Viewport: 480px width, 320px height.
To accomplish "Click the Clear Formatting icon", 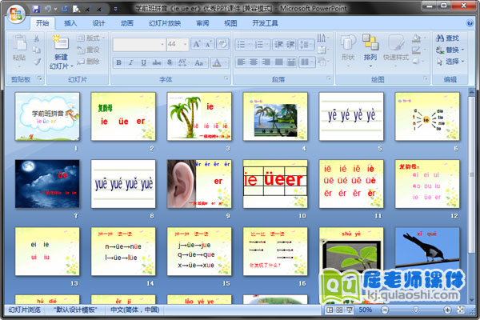I will [222, 44].
